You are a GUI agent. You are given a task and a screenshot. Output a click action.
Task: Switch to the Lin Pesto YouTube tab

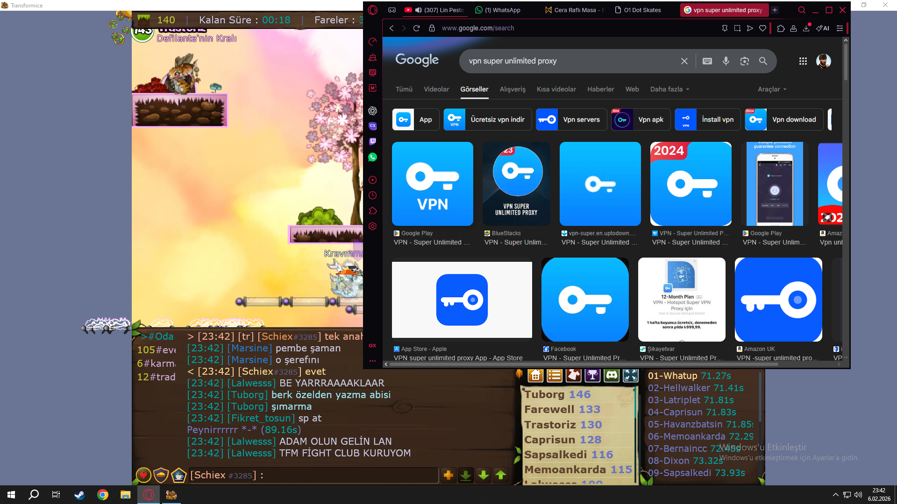(434, 10)
